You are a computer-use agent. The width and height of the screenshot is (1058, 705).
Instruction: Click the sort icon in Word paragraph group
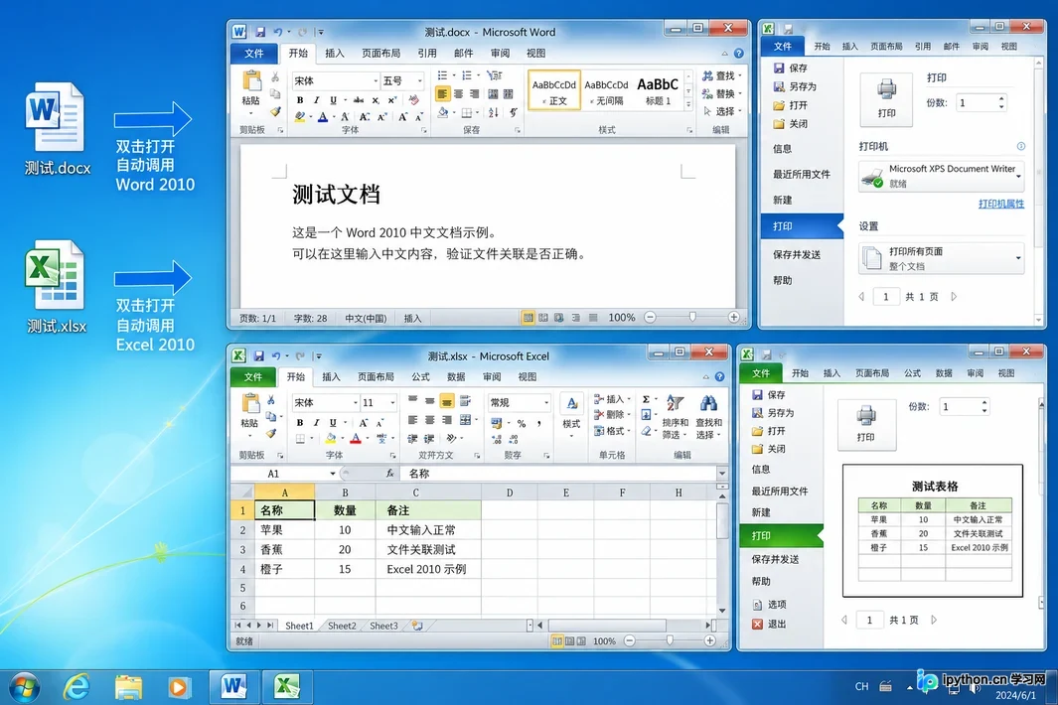(494, 112)
